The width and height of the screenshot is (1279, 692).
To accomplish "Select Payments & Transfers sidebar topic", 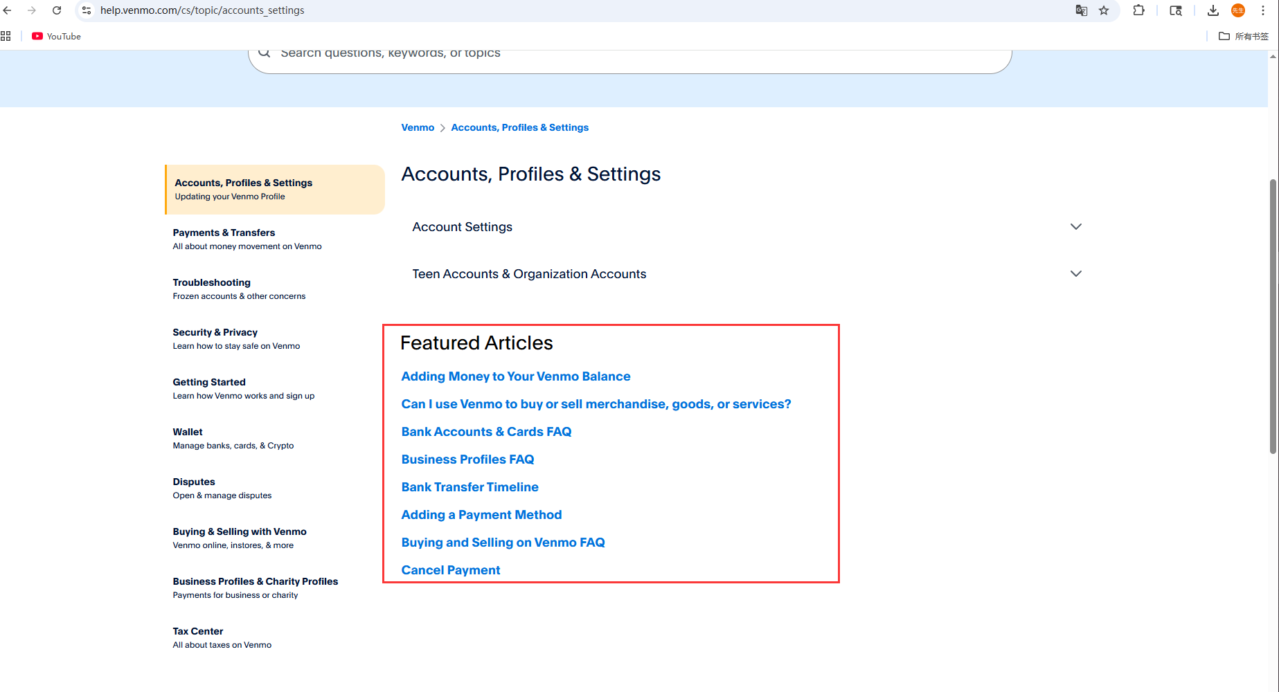I will click(x=224, y=233).
